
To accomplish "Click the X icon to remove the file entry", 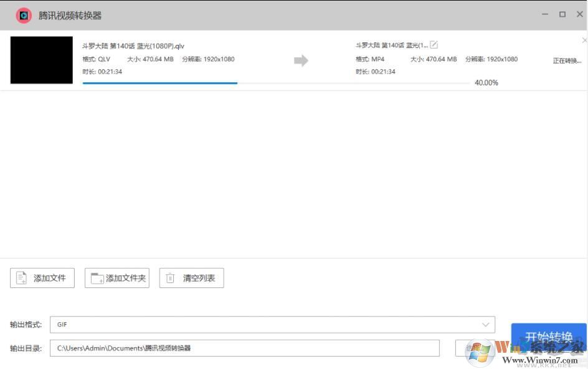I will [583, 39].
